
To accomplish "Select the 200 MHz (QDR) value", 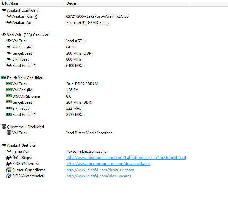I will pos(79,53).
